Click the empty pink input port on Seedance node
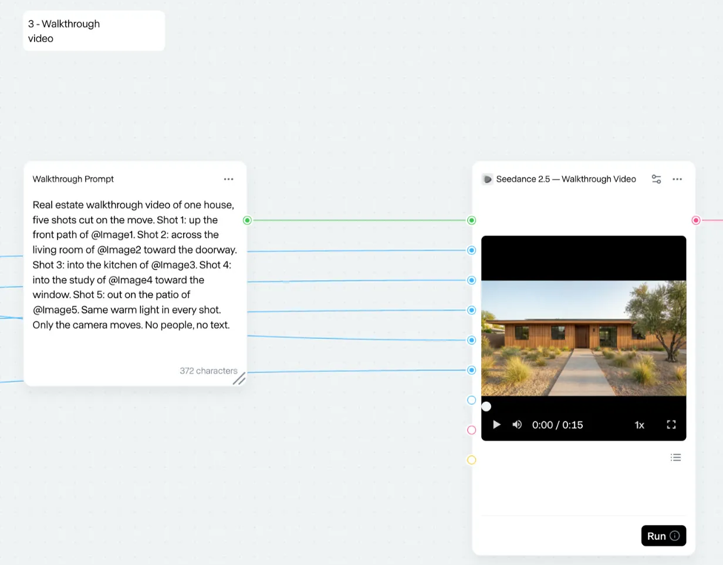The width and height of the screenshot is (723, 565). tap(471, 430)
